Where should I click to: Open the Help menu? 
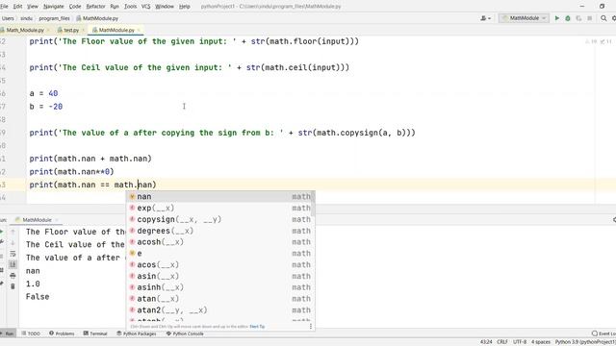click(x=185, y=7)
